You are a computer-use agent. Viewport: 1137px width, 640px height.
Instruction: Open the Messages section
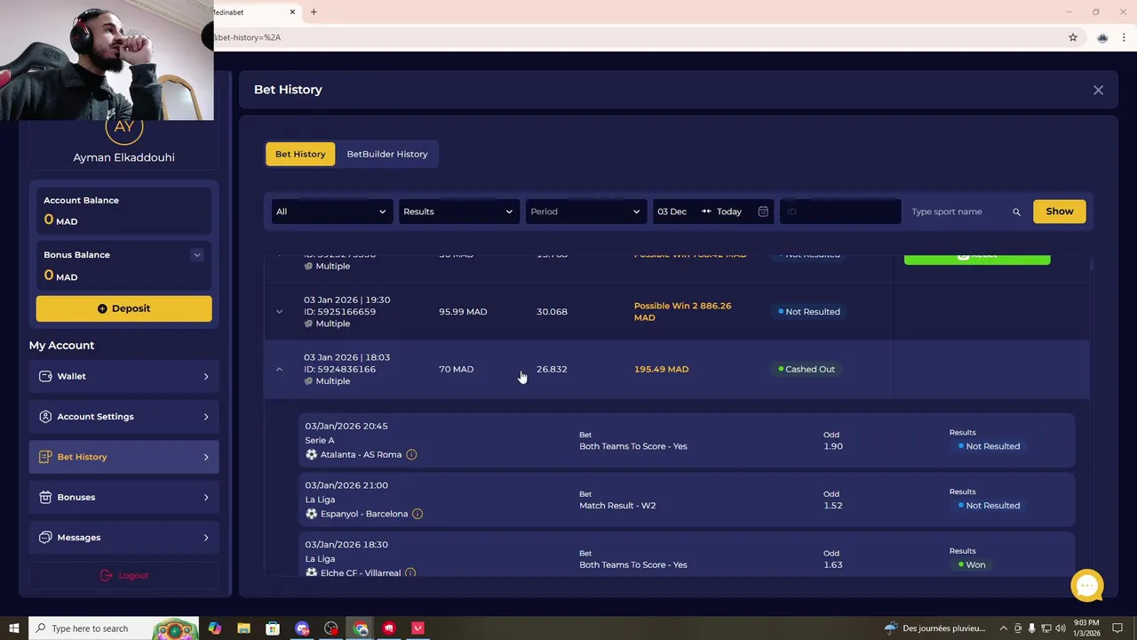click(123, 537)
